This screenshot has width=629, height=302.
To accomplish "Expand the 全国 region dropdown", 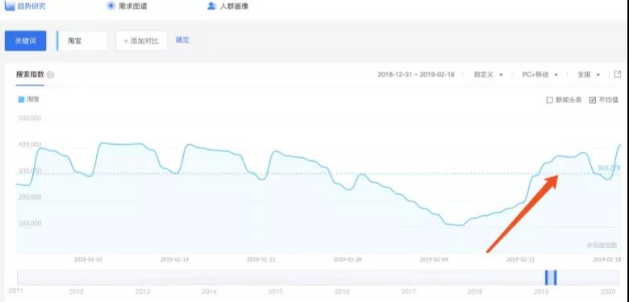I will tap(589, 75).
